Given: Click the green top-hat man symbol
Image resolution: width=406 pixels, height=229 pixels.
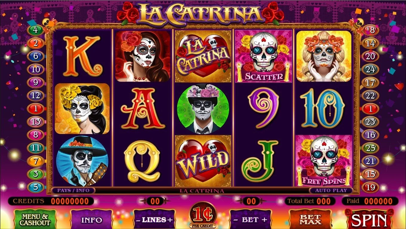Looking at the screenshot, I should click(203, 109).
